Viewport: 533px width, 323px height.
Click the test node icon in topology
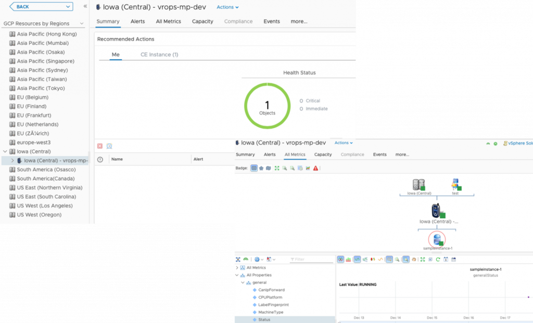pyautogui.click(x=455, y=184)
